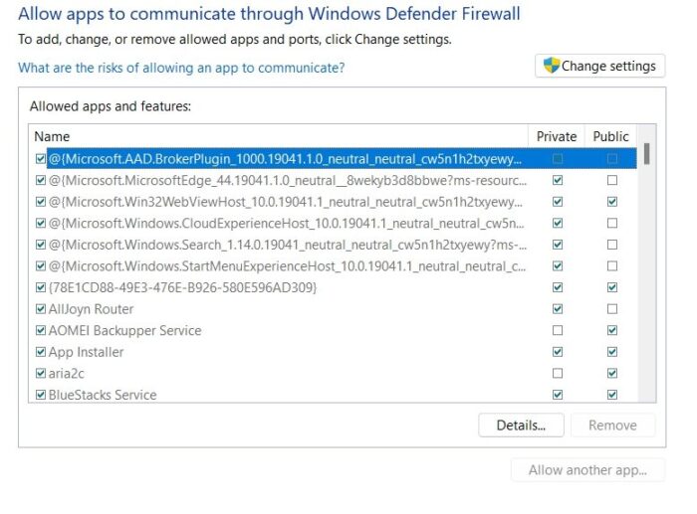The image size is (697, 514).
Task: Toggle Public checkbox for BlueStacks Service
Action: pyautogui.click(x=611, y=395)
